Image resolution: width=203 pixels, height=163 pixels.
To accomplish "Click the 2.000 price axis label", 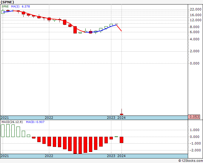I will (194, 51).
